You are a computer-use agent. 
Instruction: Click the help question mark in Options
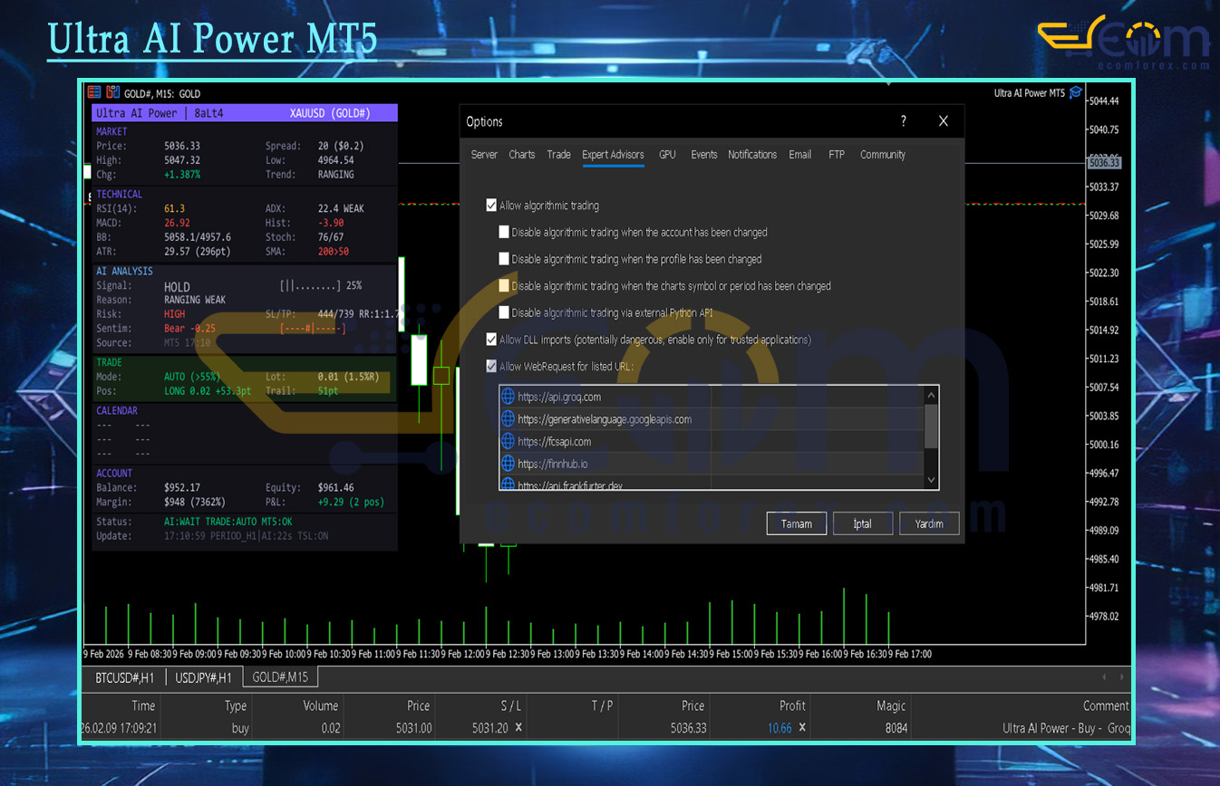coord(903,121)
